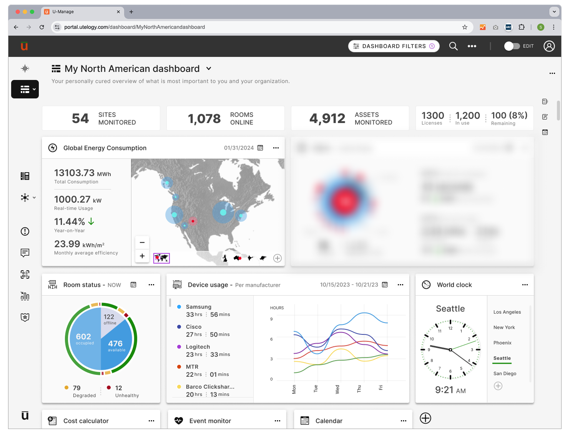Open World clock widget options menu

tap(525, 285)
